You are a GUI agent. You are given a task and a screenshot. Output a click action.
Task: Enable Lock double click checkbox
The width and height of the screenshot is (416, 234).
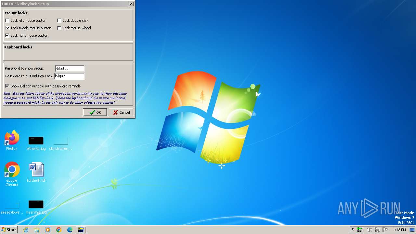pos(59,20)
